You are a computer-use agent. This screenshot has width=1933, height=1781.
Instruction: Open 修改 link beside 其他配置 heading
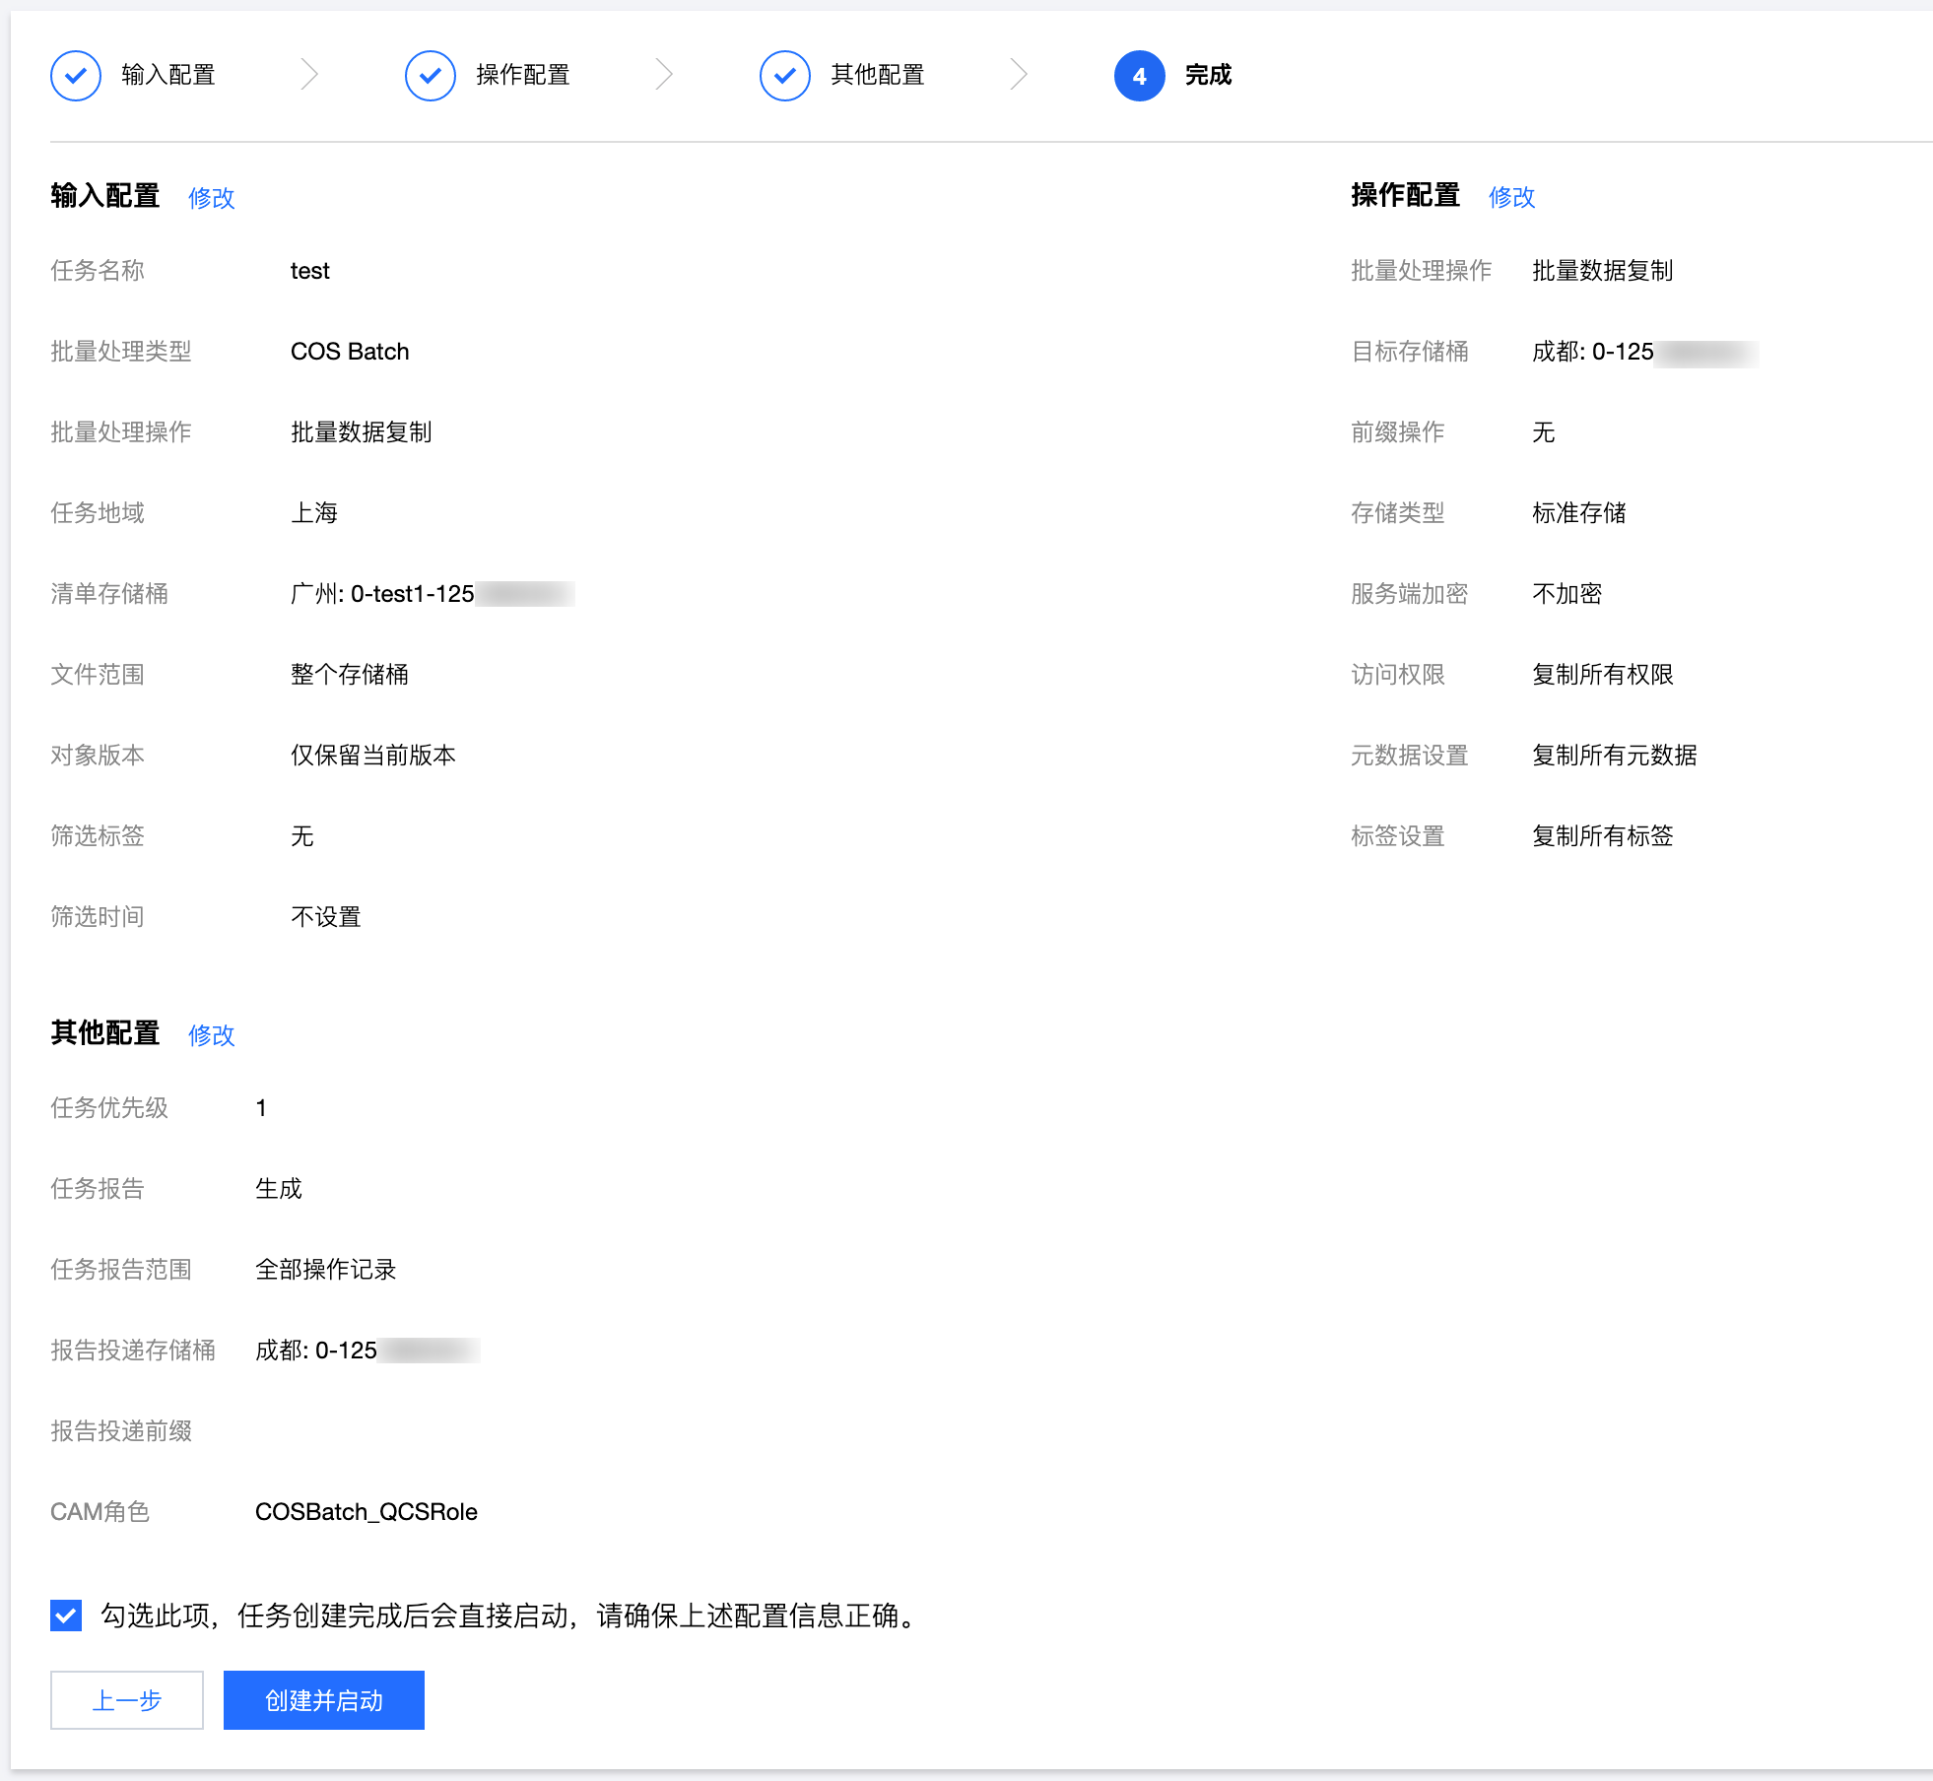(211, 1035)
